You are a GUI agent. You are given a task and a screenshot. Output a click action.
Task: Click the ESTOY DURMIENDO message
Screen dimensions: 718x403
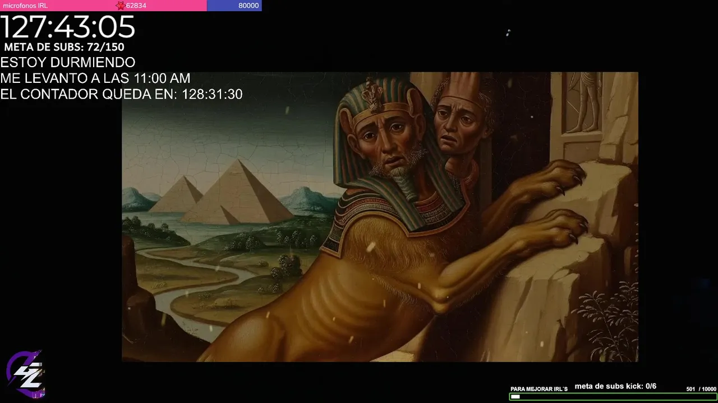pyautogui.click(x=68, y=62)
